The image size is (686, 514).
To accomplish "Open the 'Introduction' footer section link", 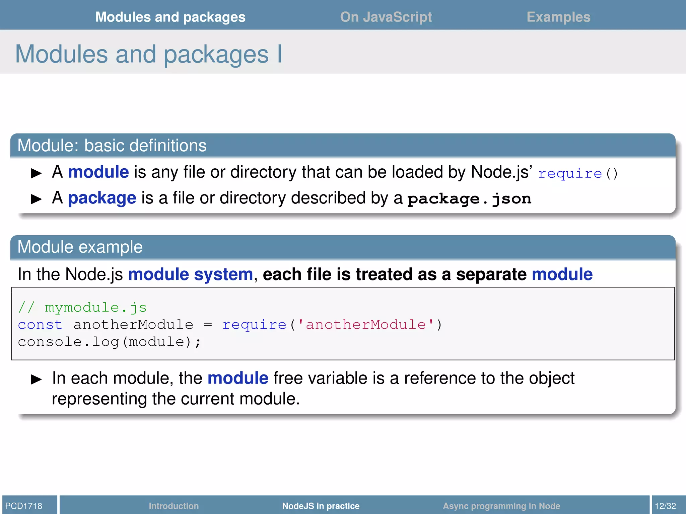I will point(174,506).
